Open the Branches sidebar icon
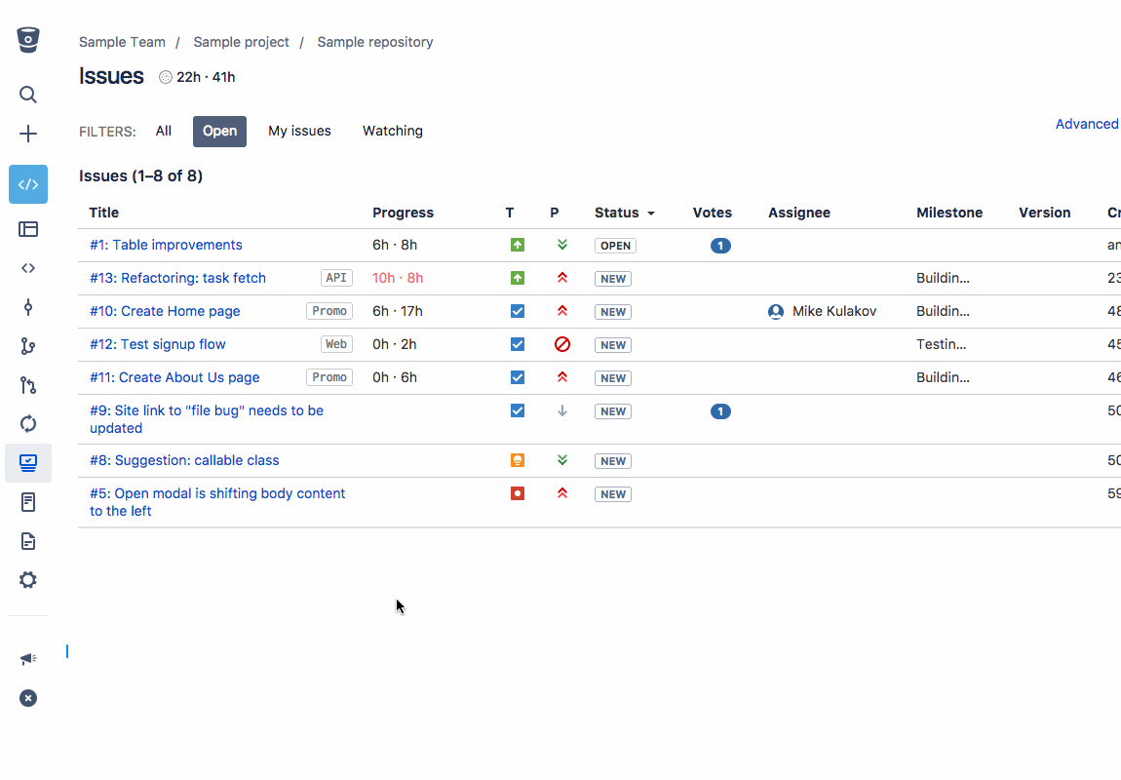The height and width of the screenshot is (780, 1121). pyautogui.click(x=28, y=346)
